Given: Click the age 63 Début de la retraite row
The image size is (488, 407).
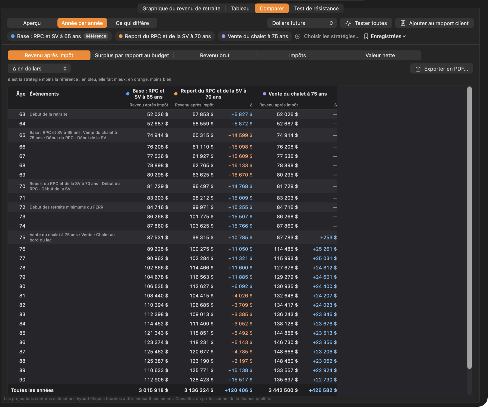Looking at the screenshot, I should point(172,114).
